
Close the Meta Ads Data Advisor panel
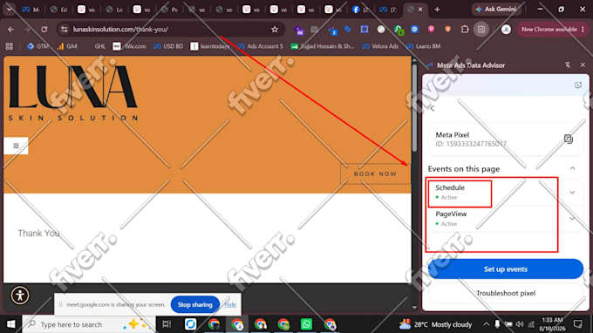click(583, 65)
